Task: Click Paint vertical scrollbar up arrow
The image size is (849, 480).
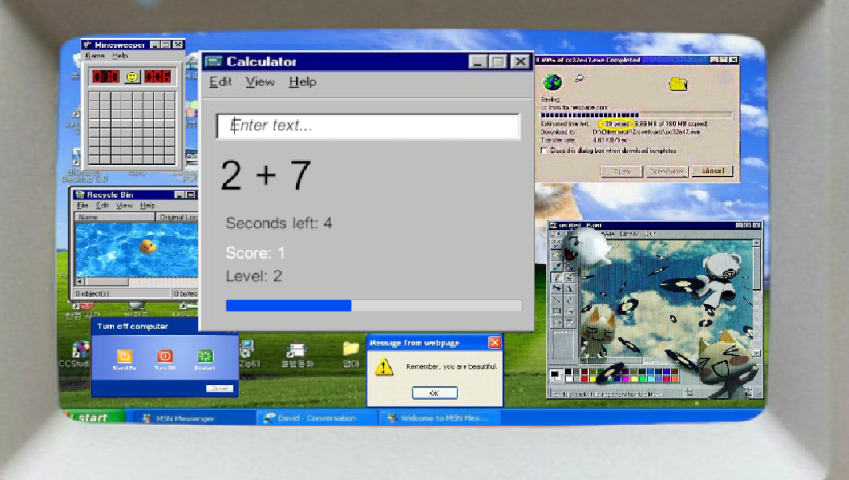Action: pyautogui.click(x=756, y=243)
